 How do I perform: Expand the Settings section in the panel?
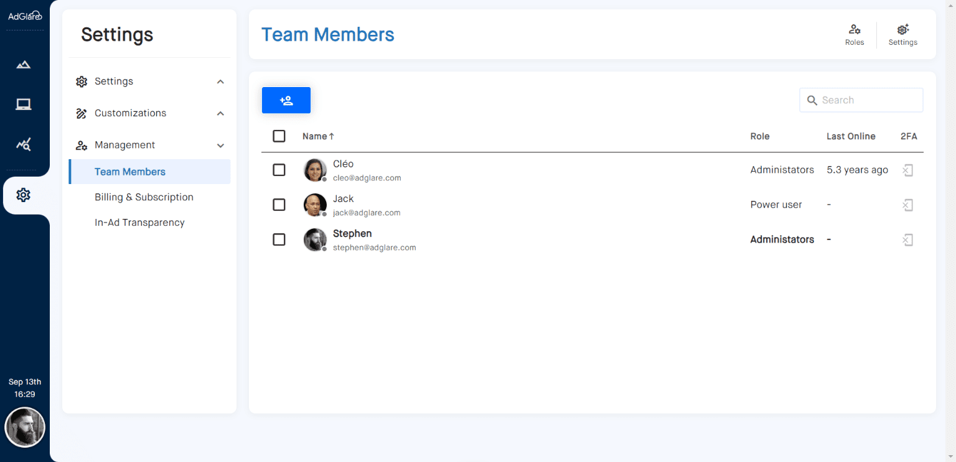[220, 81]
